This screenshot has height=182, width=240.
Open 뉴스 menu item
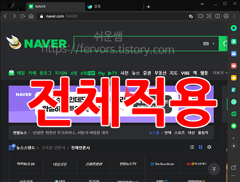(136, 73)
